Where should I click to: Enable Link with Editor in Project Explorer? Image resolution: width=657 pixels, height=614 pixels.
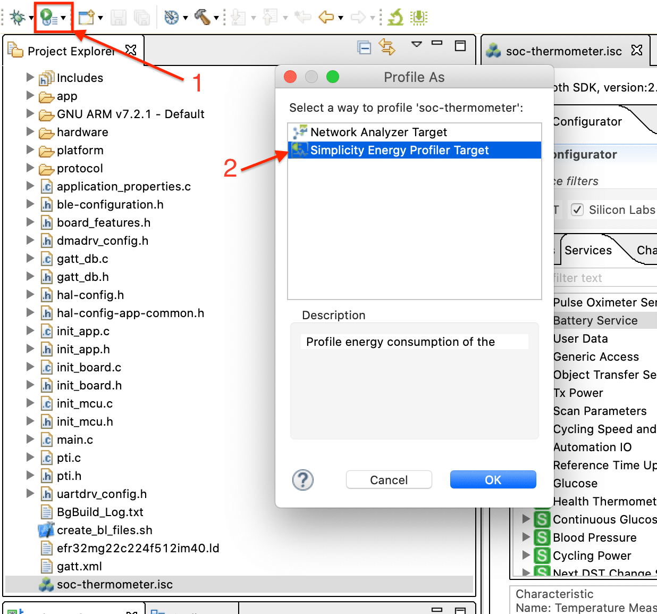click(387, 47)
